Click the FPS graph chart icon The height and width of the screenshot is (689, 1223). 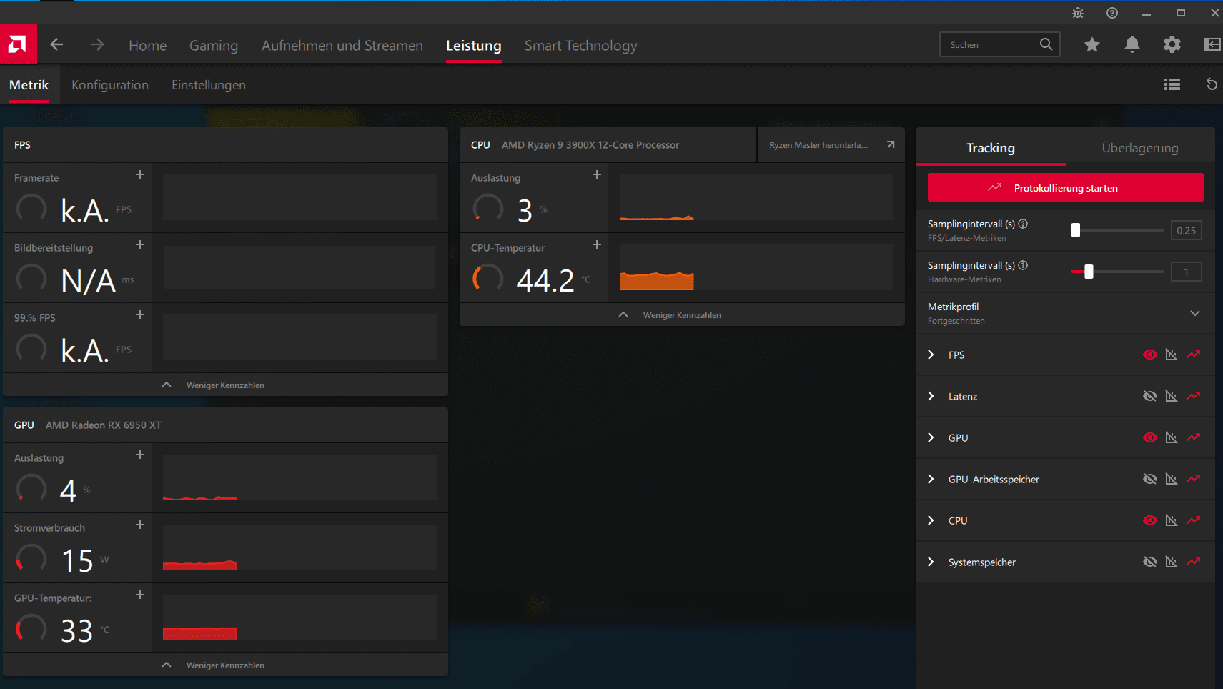pos(1172,355)
